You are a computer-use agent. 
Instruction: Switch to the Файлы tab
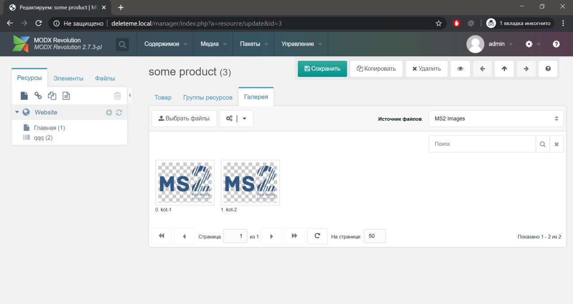[105, 78]
